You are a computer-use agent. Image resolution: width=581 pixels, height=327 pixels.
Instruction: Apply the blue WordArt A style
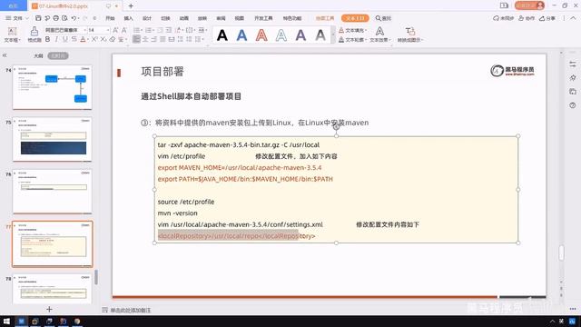(x=241, y=35)
